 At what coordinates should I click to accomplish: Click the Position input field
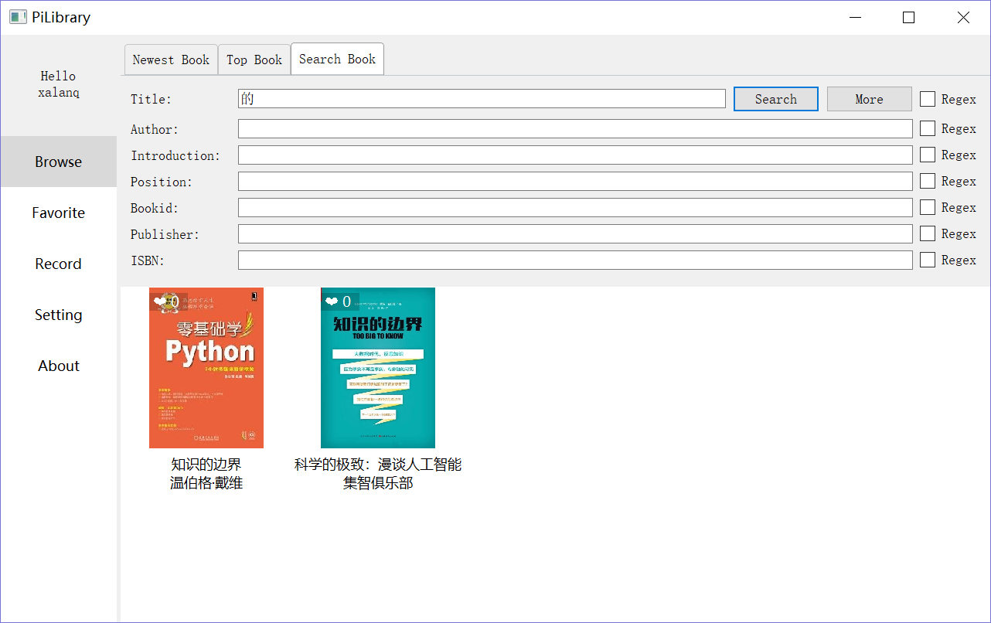point(575,181)
